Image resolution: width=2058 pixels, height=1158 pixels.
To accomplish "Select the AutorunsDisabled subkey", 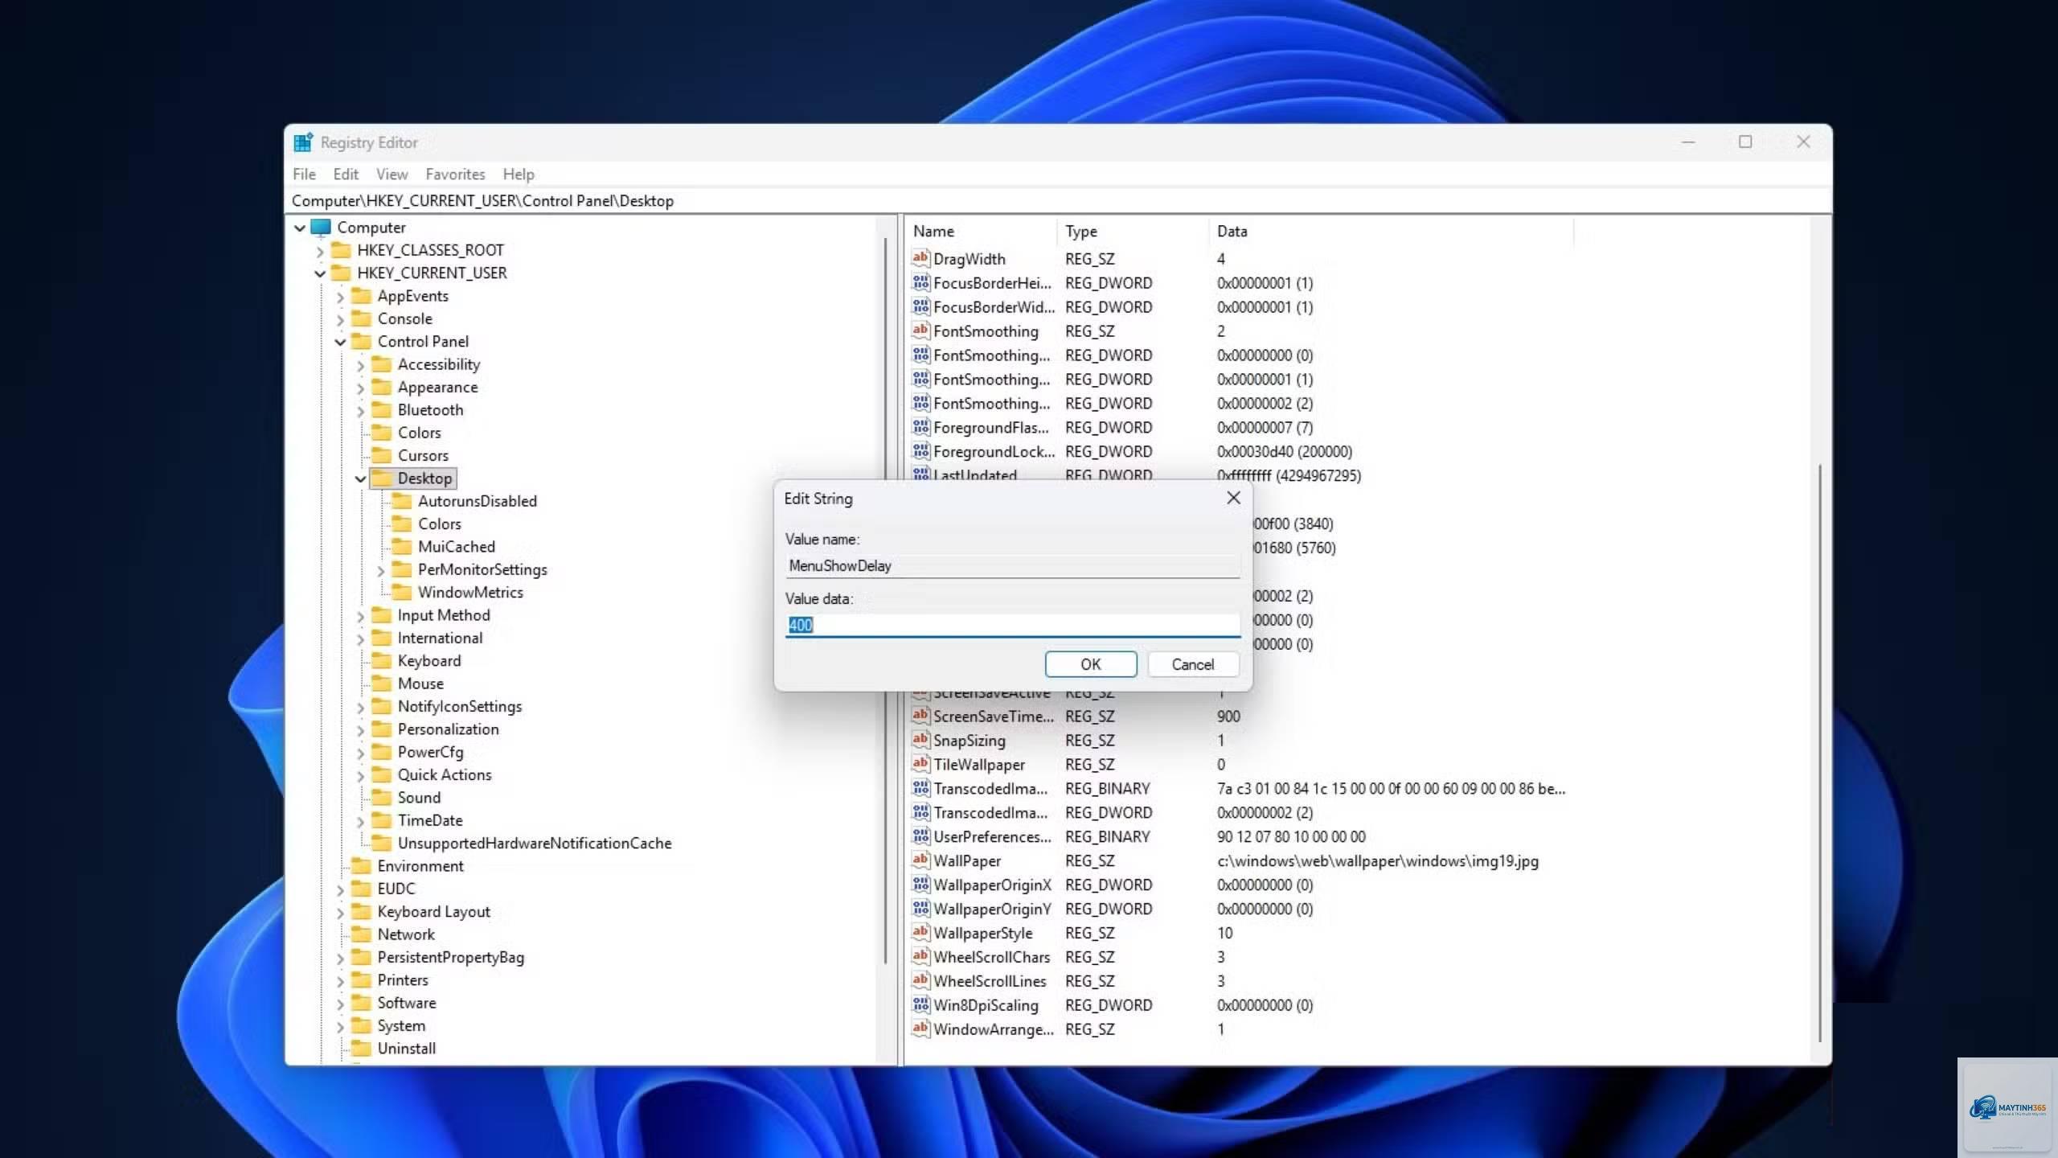I will coord(477,501).
